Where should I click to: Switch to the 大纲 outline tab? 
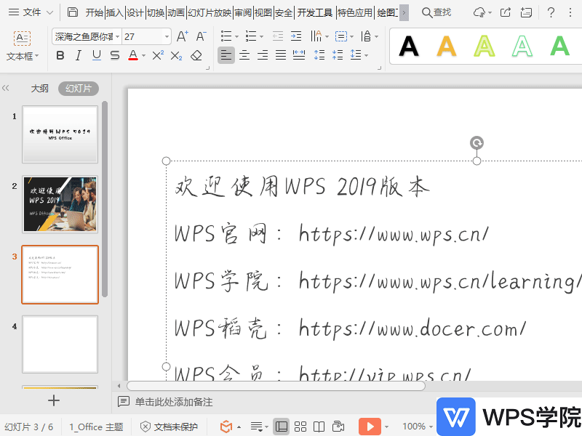click(x=39, y=88)
